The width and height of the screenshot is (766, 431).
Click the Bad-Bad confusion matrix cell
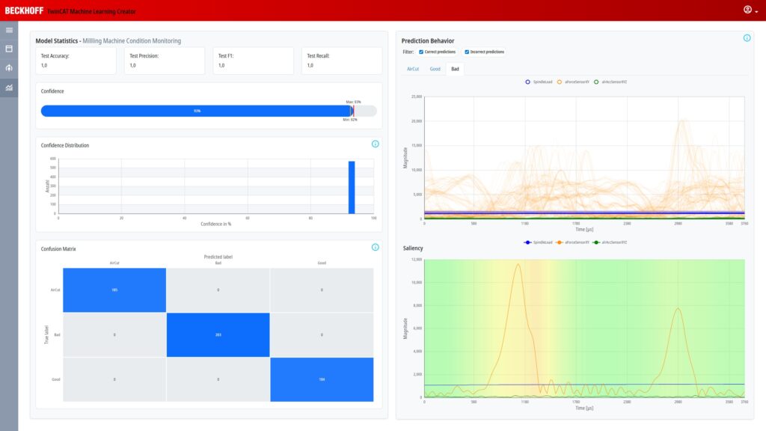click(218, 334)
